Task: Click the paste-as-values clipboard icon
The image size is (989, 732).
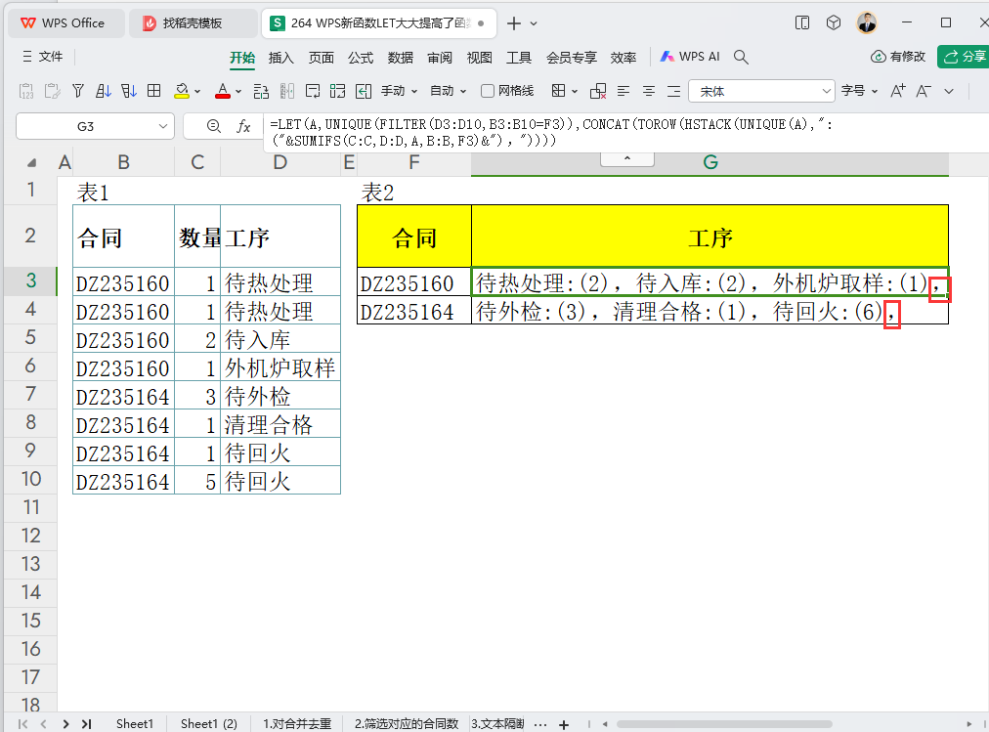Action: [26, 92]
